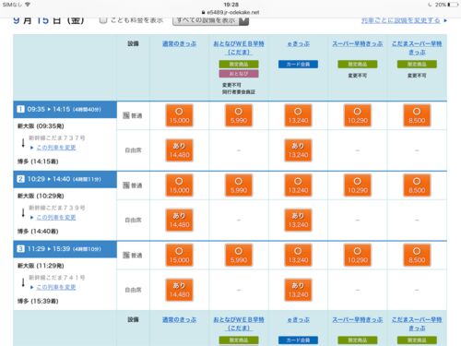
Task: Open the Super Hayatoku kippu header link
Action: click(358, 43)
